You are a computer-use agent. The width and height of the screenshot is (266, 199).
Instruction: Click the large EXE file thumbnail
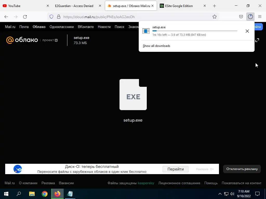[x=133, y=94]
